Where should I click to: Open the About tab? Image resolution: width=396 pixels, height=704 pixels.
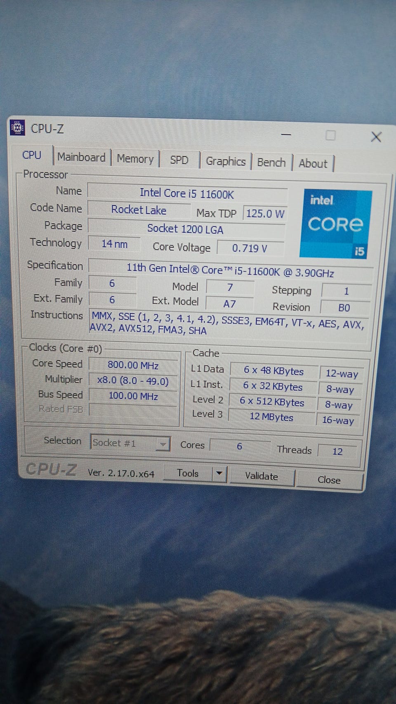[313, 164]
